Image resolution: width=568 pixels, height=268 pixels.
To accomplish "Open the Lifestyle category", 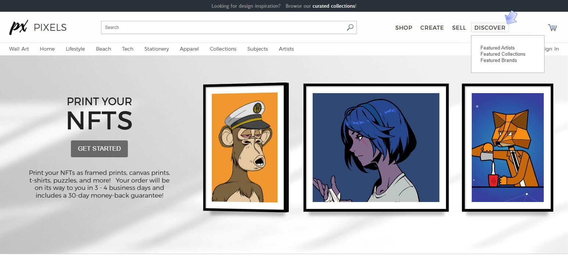I will (75, 49).
